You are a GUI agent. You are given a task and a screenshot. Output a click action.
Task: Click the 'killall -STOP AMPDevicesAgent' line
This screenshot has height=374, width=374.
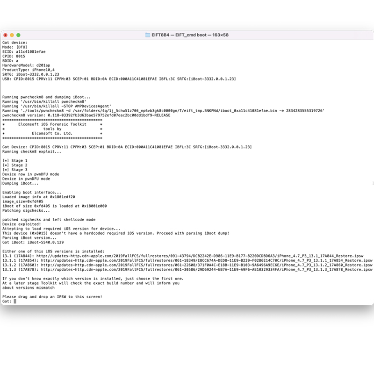[57, 106]
